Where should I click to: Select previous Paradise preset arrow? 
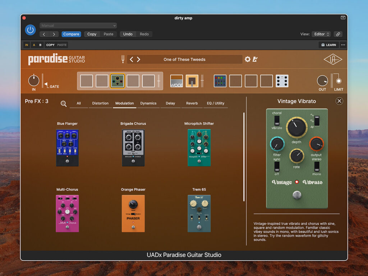(x=132, y=59)
